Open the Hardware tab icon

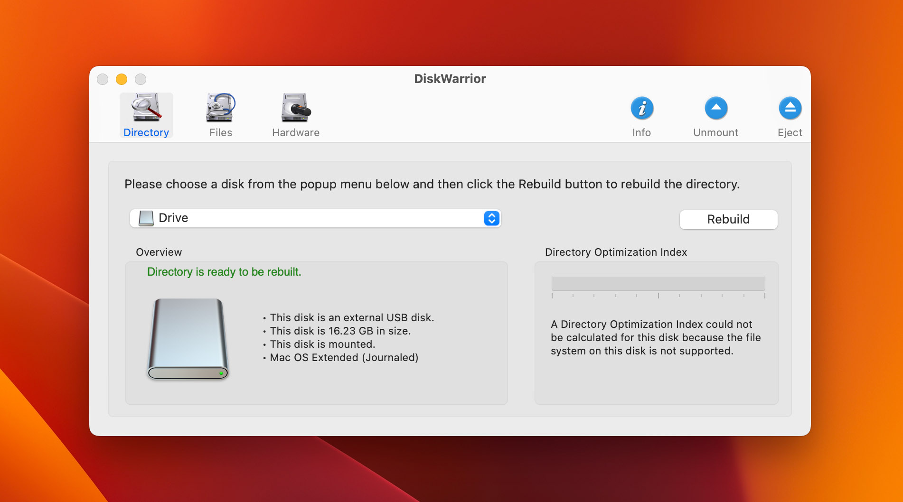296,108
